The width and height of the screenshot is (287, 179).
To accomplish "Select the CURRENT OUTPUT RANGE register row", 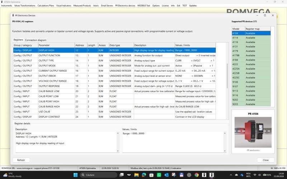I will pos(114,71).
